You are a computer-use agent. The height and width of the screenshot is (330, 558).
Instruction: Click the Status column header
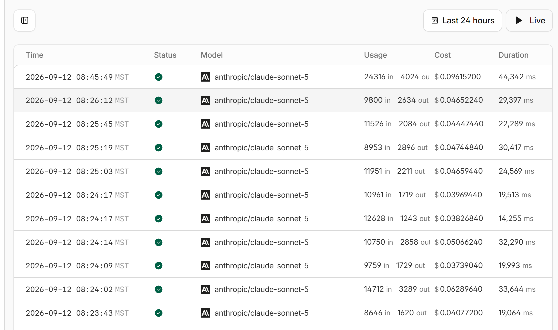coord(165,55)
